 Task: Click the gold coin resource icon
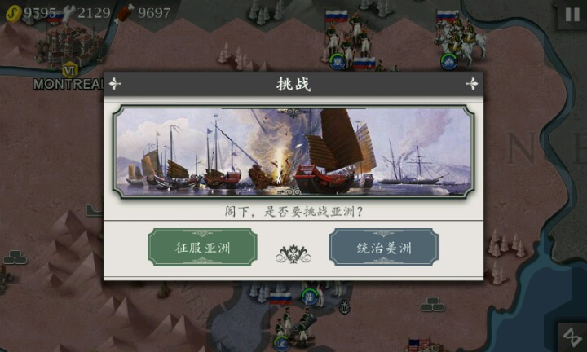pyautogui.click(x=13, y=14)
